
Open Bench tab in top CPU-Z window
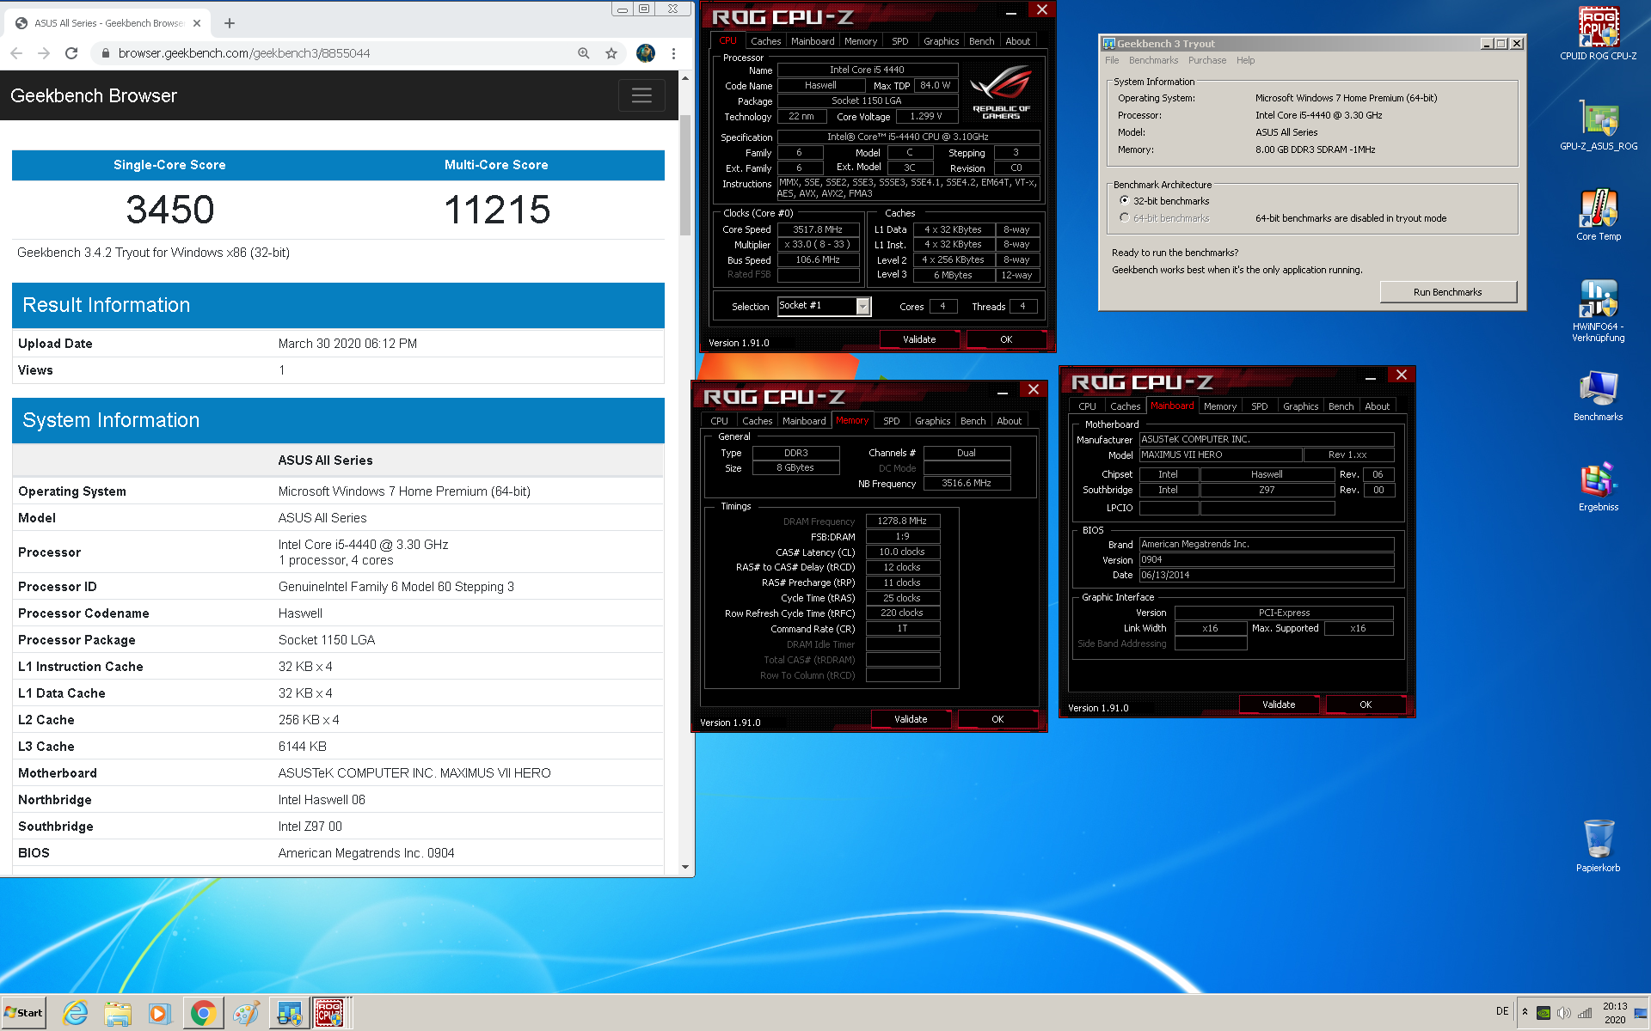click(x=981, y=41)
